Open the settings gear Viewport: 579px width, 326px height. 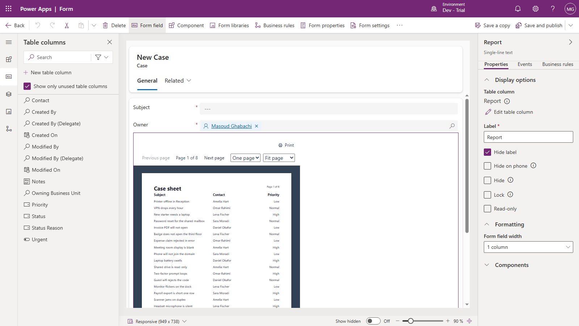(x=536, y=9)
